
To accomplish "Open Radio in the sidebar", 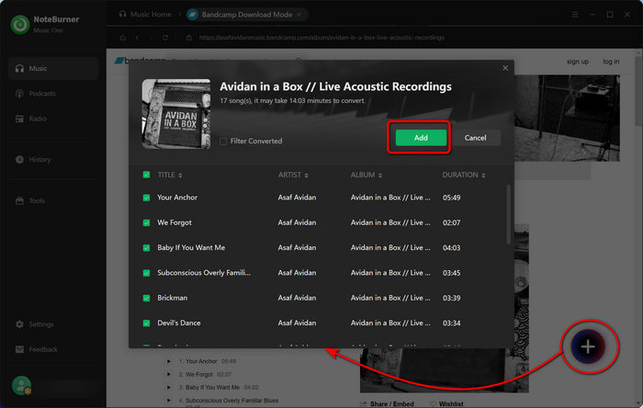I will pos(53,119).
